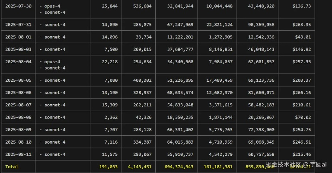This screenshot has width=332, height=173.
Task: Click the $136.73 cost cell
Action: 301,6
